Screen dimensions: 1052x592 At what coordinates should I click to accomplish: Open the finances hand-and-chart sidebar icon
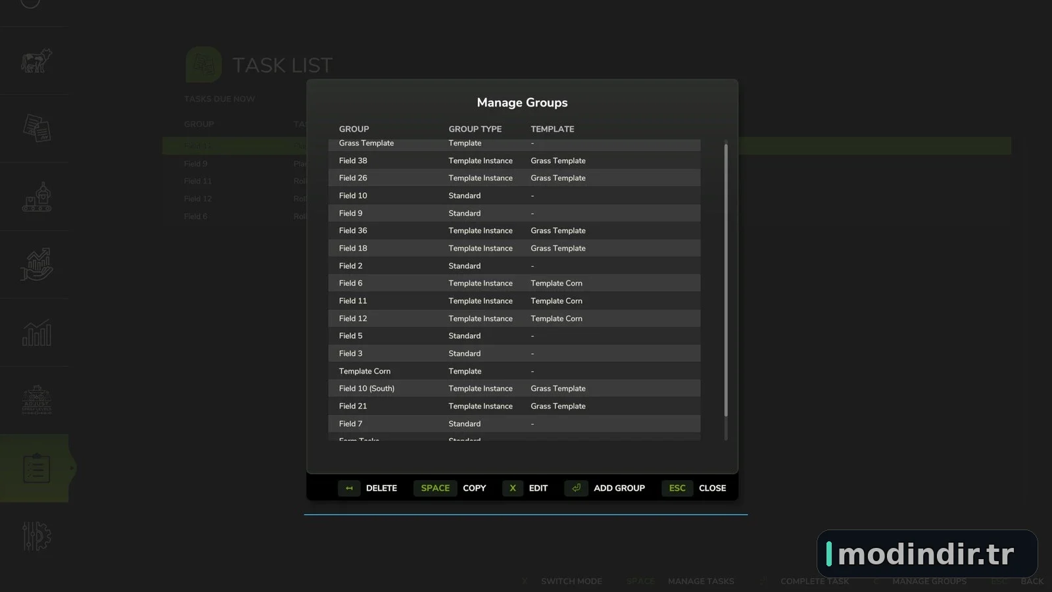point(36,264)
